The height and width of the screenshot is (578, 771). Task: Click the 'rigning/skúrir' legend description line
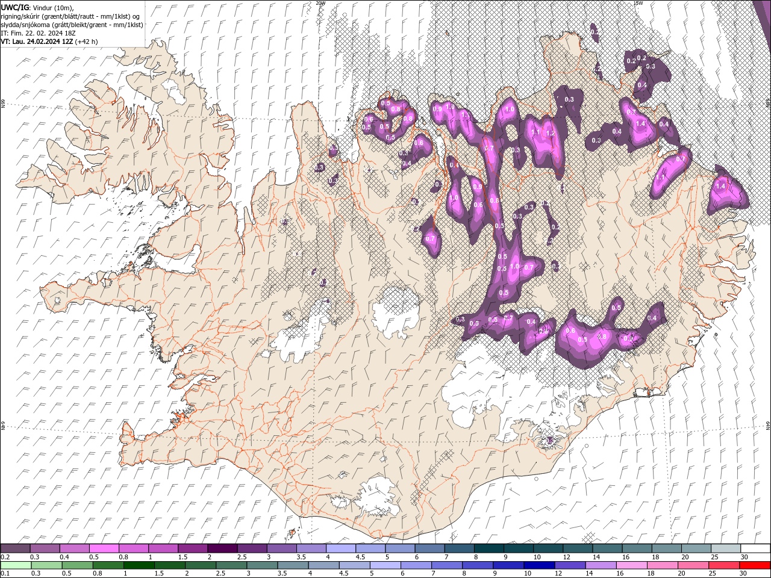click(70, 16)
